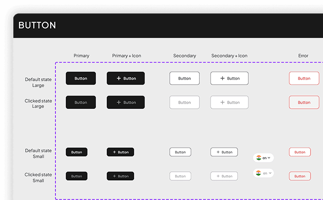The width and height of the screenshot is (323, 200).
Task: Click the Secondary button in Default state Large row
Action: [x=185, y=78]
